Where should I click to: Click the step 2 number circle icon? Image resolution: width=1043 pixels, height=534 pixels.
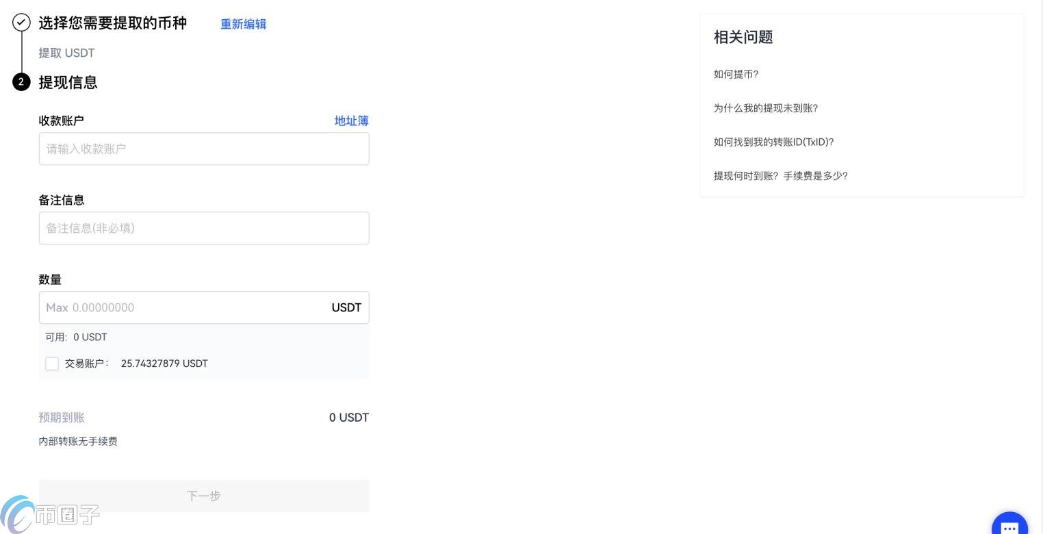click(x=21, y=82)
